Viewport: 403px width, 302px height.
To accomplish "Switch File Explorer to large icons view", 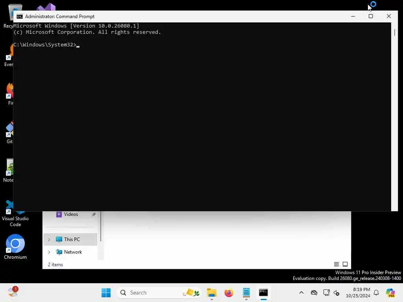I will tap(345, 264).
